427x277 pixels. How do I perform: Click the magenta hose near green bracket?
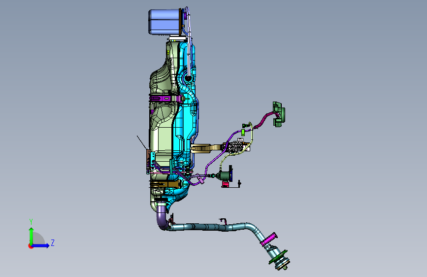[264, 119]
